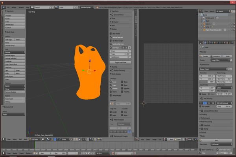Toggle the Outline Selected checkbox
The width and height of the screenshot is (236, 157).
(x=111, y=37)
